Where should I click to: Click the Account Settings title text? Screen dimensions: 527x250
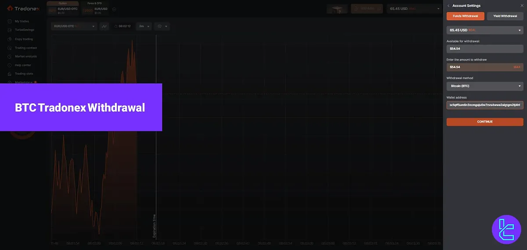point(466,6)
